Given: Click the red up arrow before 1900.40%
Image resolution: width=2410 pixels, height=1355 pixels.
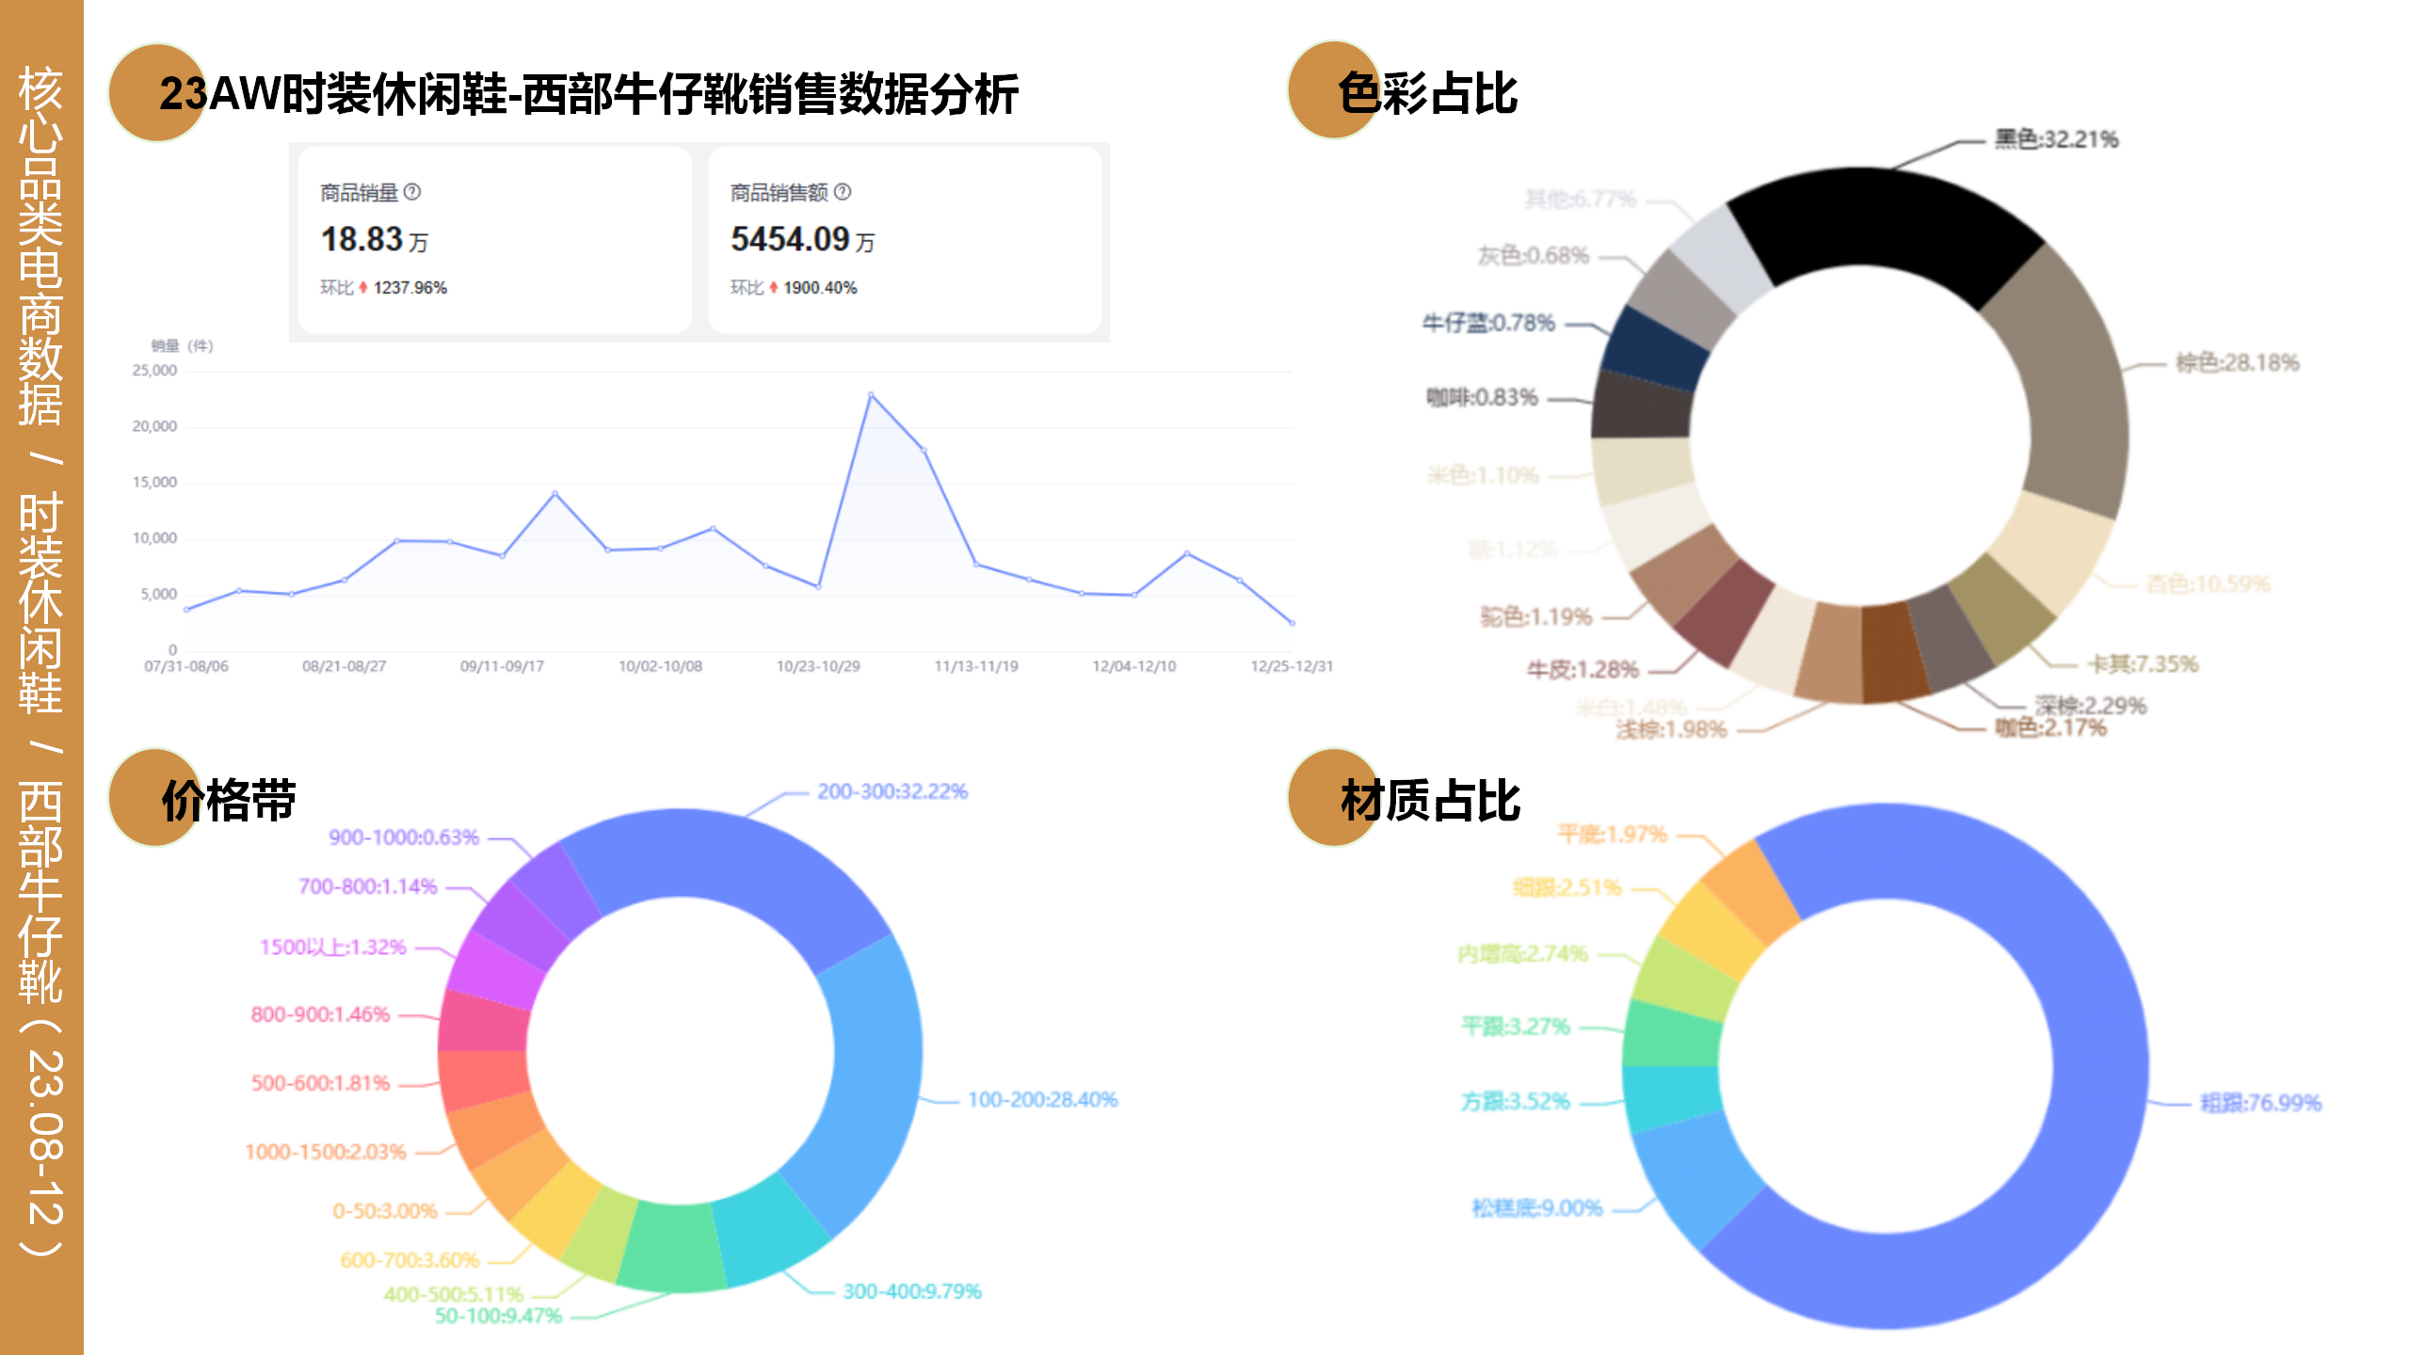Looking at the screenshot, I should coord(774,288).
